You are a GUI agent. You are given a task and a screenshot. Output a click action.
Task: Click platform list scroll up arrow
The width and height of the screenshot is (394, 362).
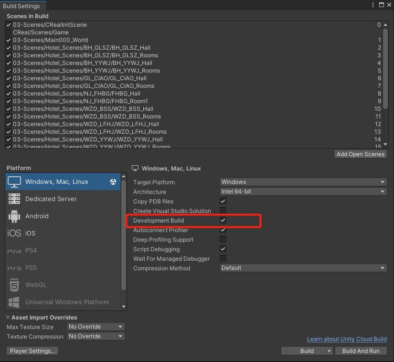(x=123, y=176)
